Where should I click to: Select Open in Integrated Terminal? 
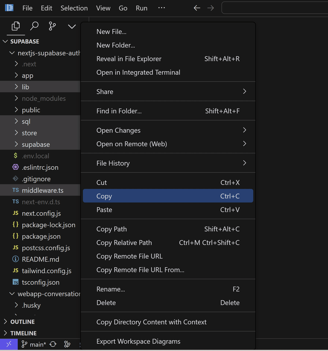tap(168, 73)
